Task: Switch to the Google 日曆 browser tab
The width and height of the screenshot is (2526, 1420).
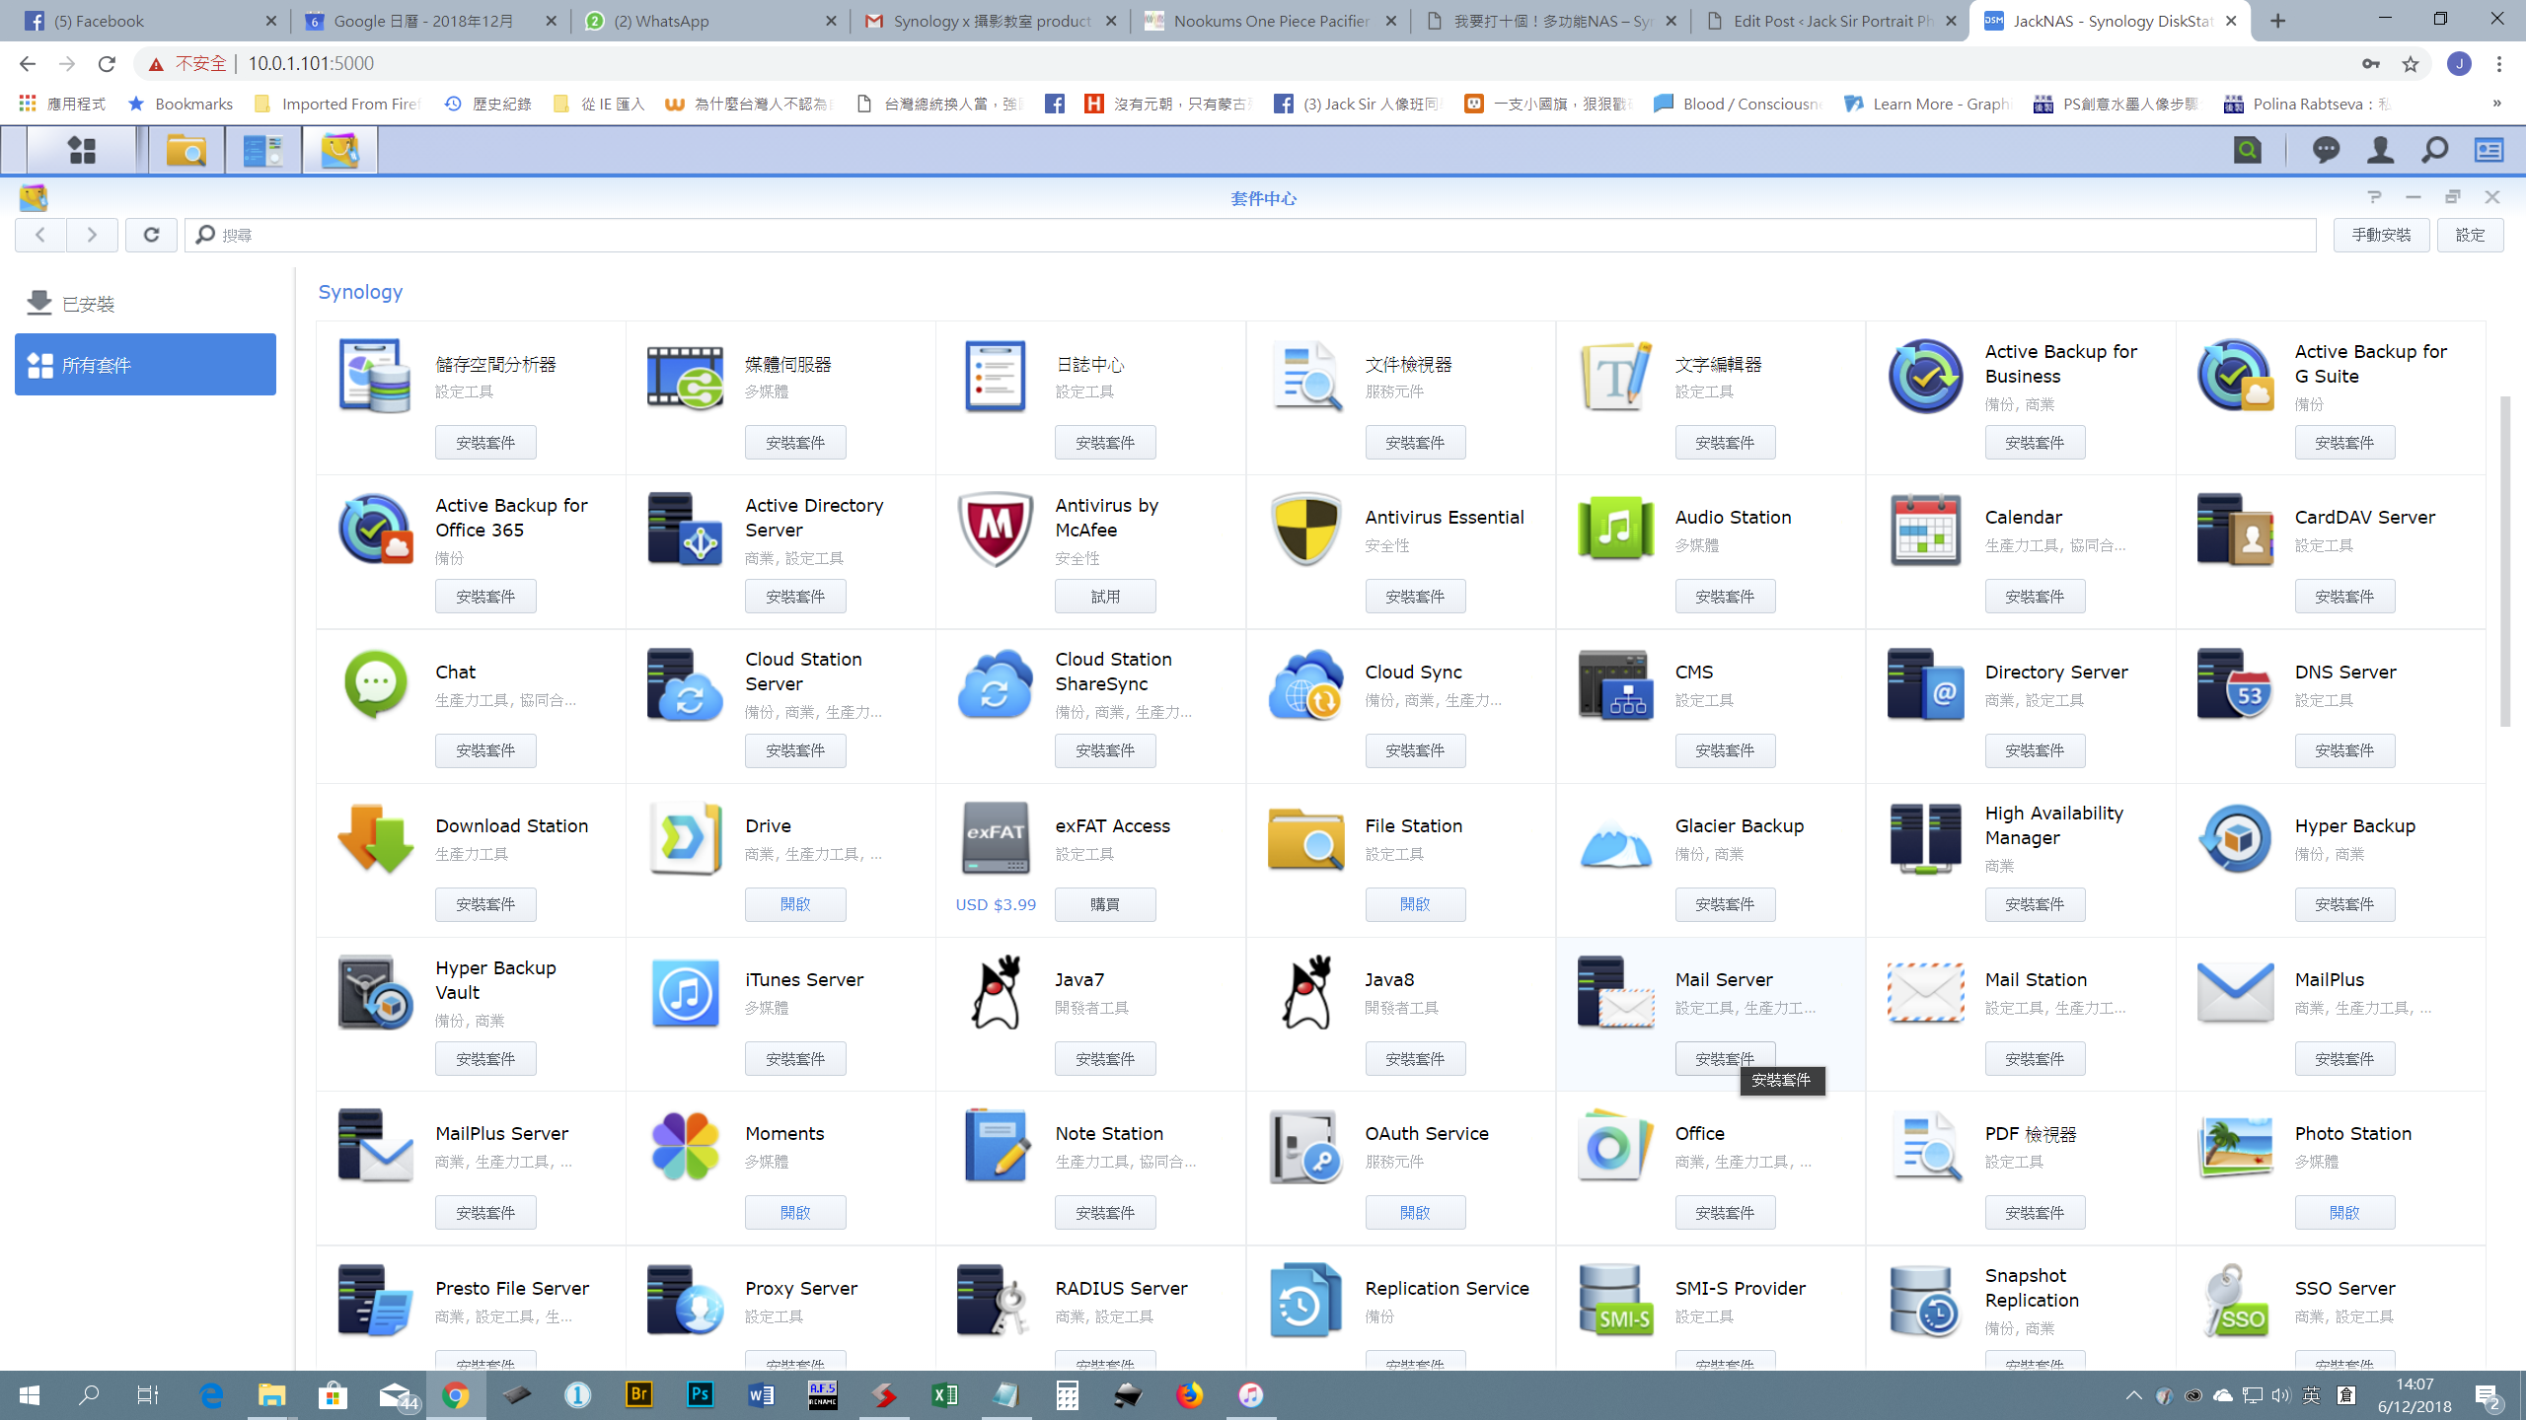Action: (x=430, y=21)
